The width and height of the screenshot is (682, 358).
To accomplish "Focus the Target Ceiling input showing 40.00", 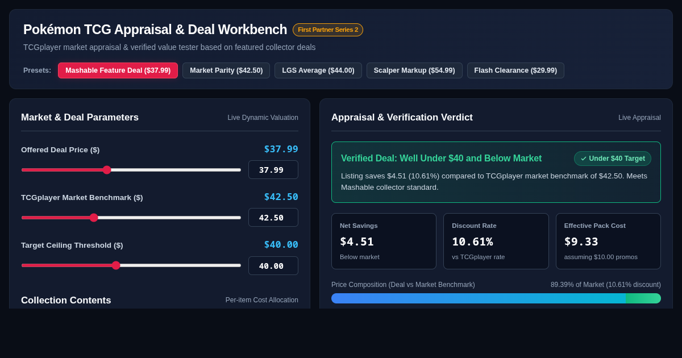I will [273, 265].
